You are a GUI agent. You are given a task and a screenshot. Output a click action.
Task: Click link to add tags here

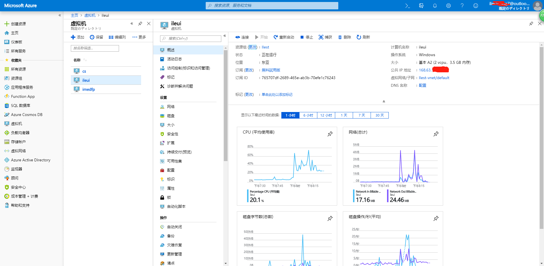277,95
